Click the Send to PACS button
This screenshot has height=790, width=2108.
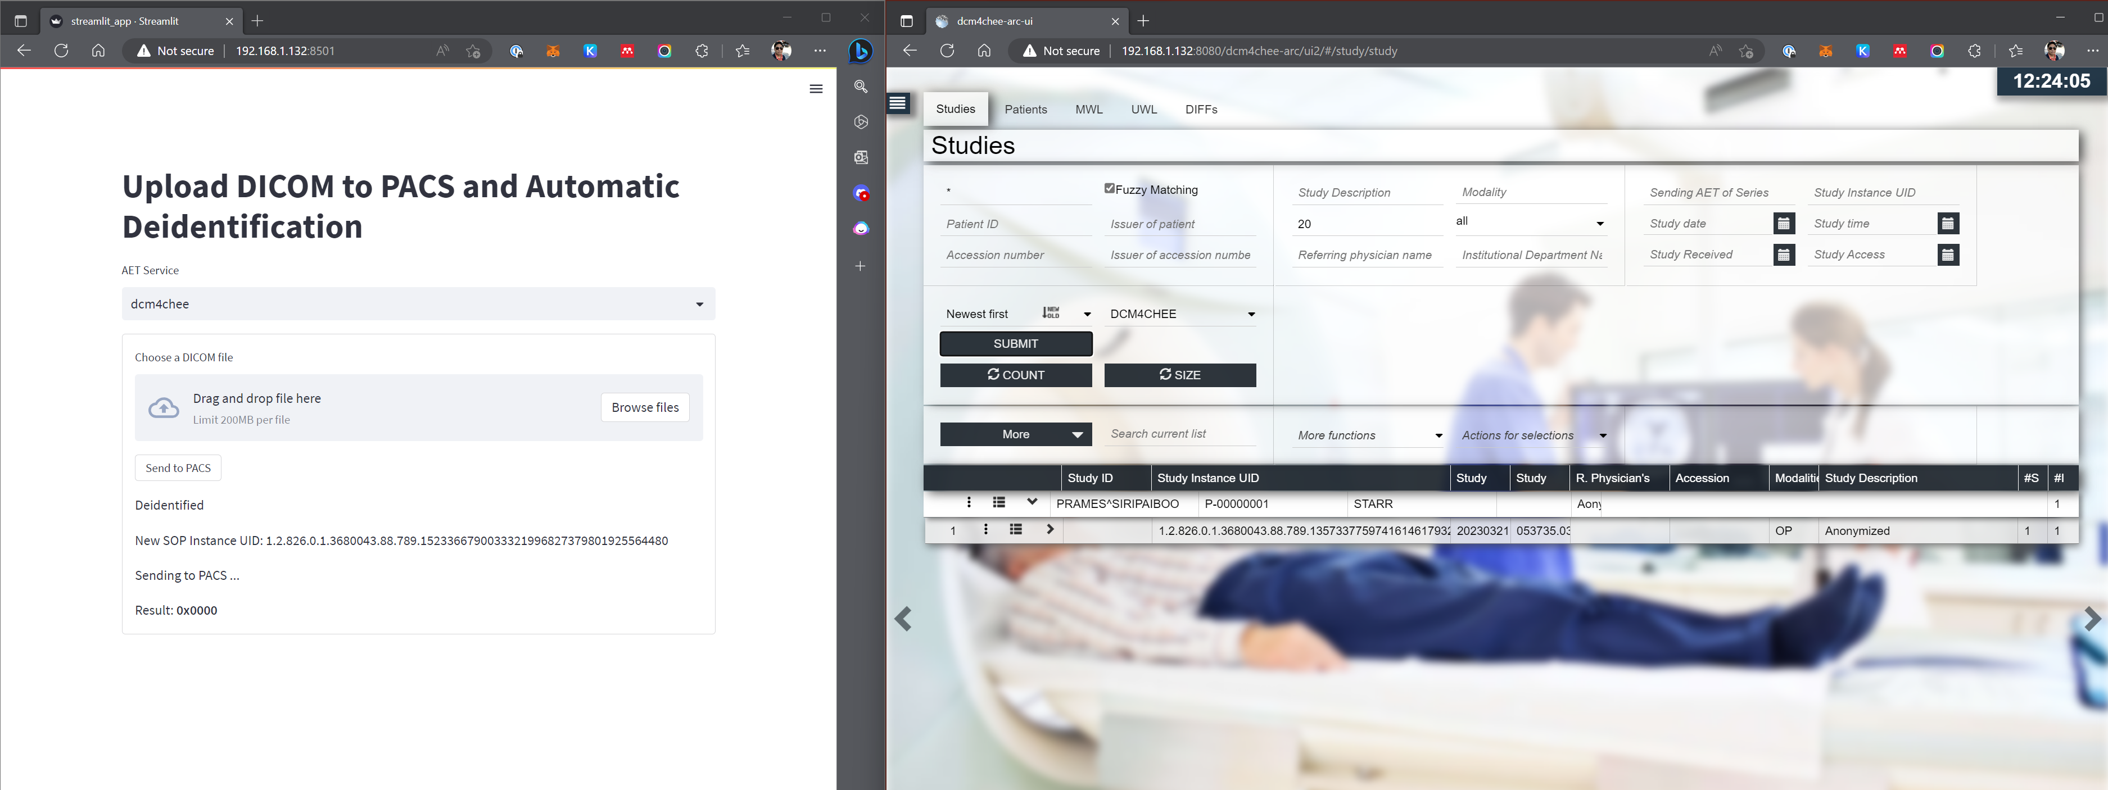[178, 468]
